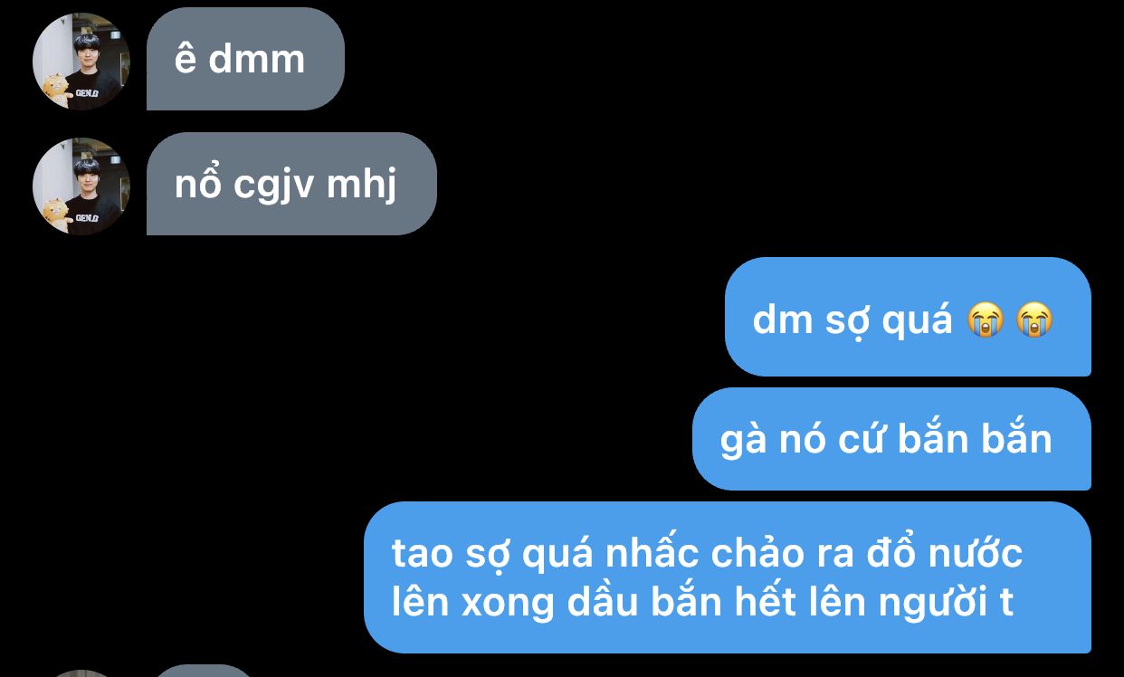Tap the "dm sợ quá" sent message
This screenshot has width=1124, height=677.
click(x=908, y=317)
